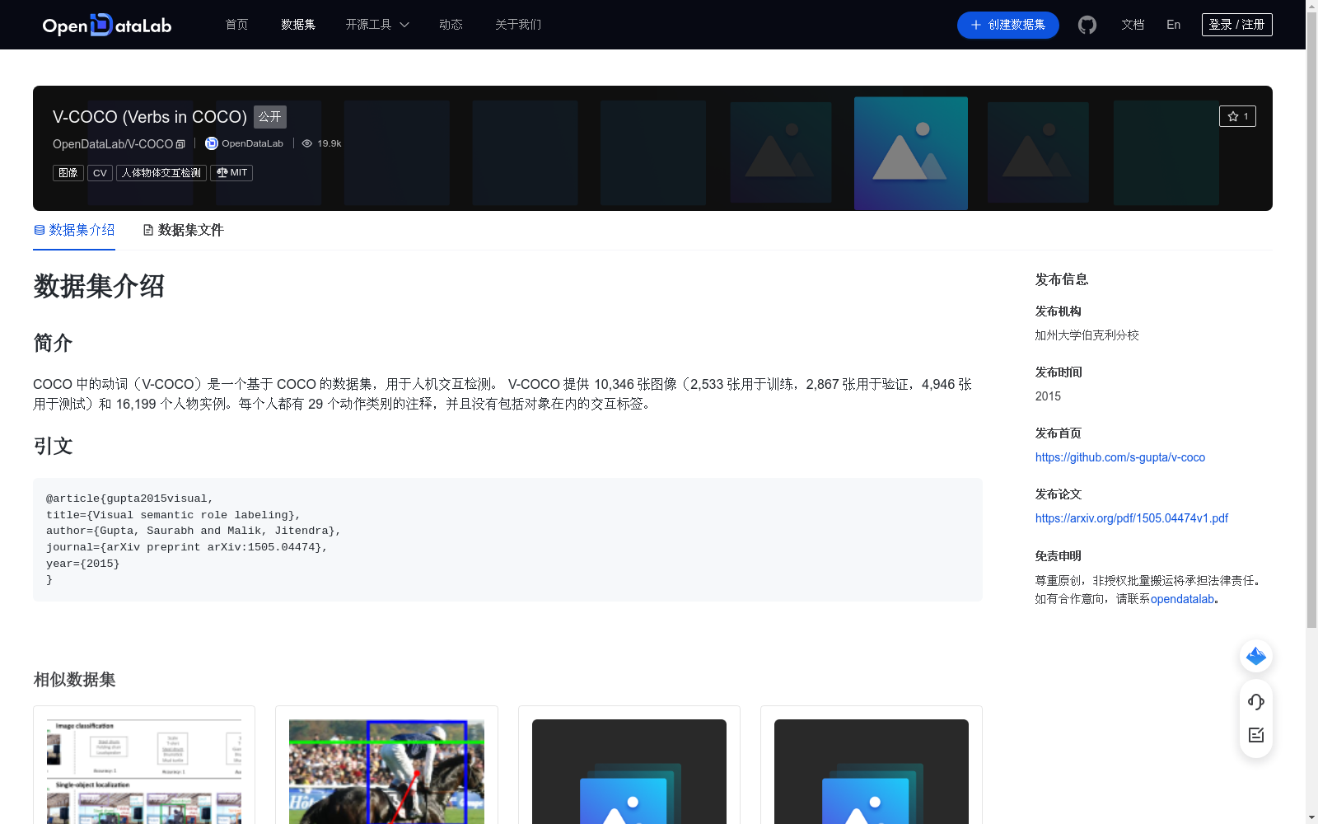Click the 相似数据集 heading

click(74, 680)
